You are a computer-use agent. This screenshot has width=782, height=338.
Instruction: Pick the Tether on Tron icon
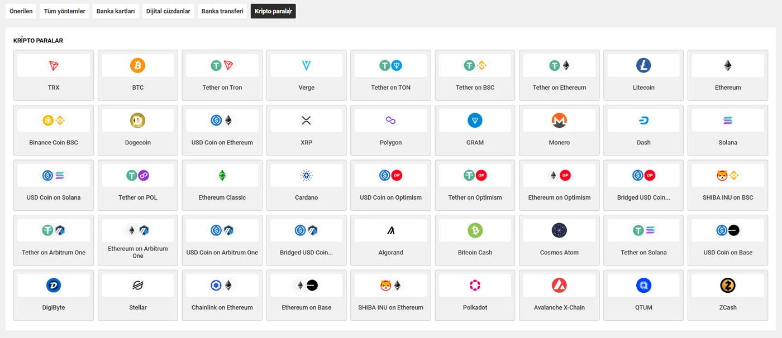pos(222,66)
